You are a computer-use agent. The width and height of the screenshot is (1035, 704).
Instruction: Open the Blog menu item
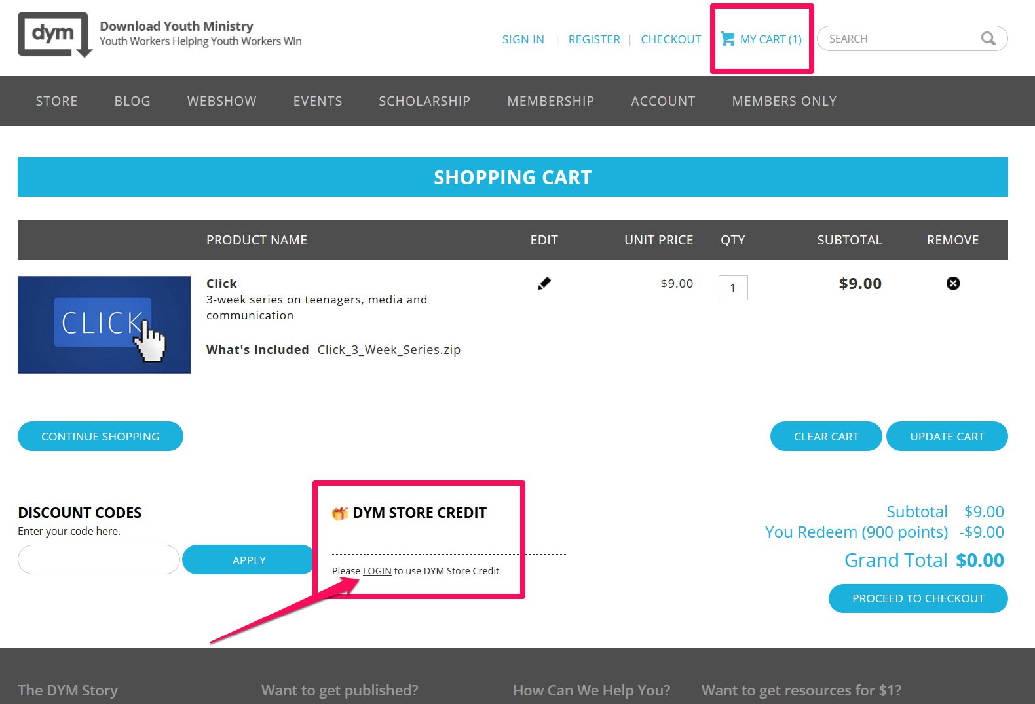click(132, 101)
